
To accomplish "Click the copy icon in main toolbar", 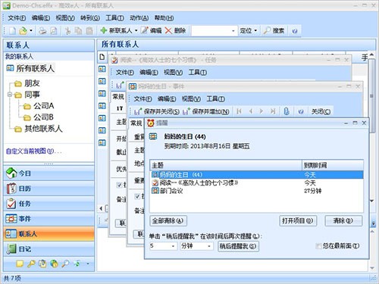I will (78, 31).
